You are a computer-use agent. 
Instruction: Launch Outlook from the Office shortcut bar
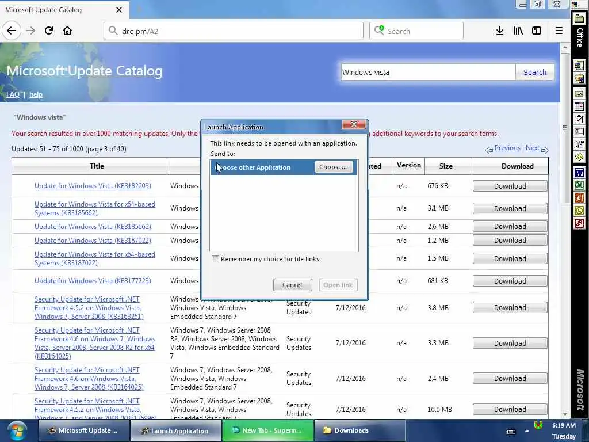tap(579, 211)
